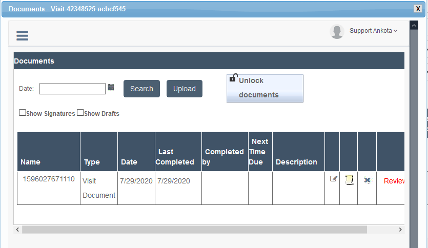Click the open padlock unlock icon
The width and height of the screenshot is (428, 248).
233,77
